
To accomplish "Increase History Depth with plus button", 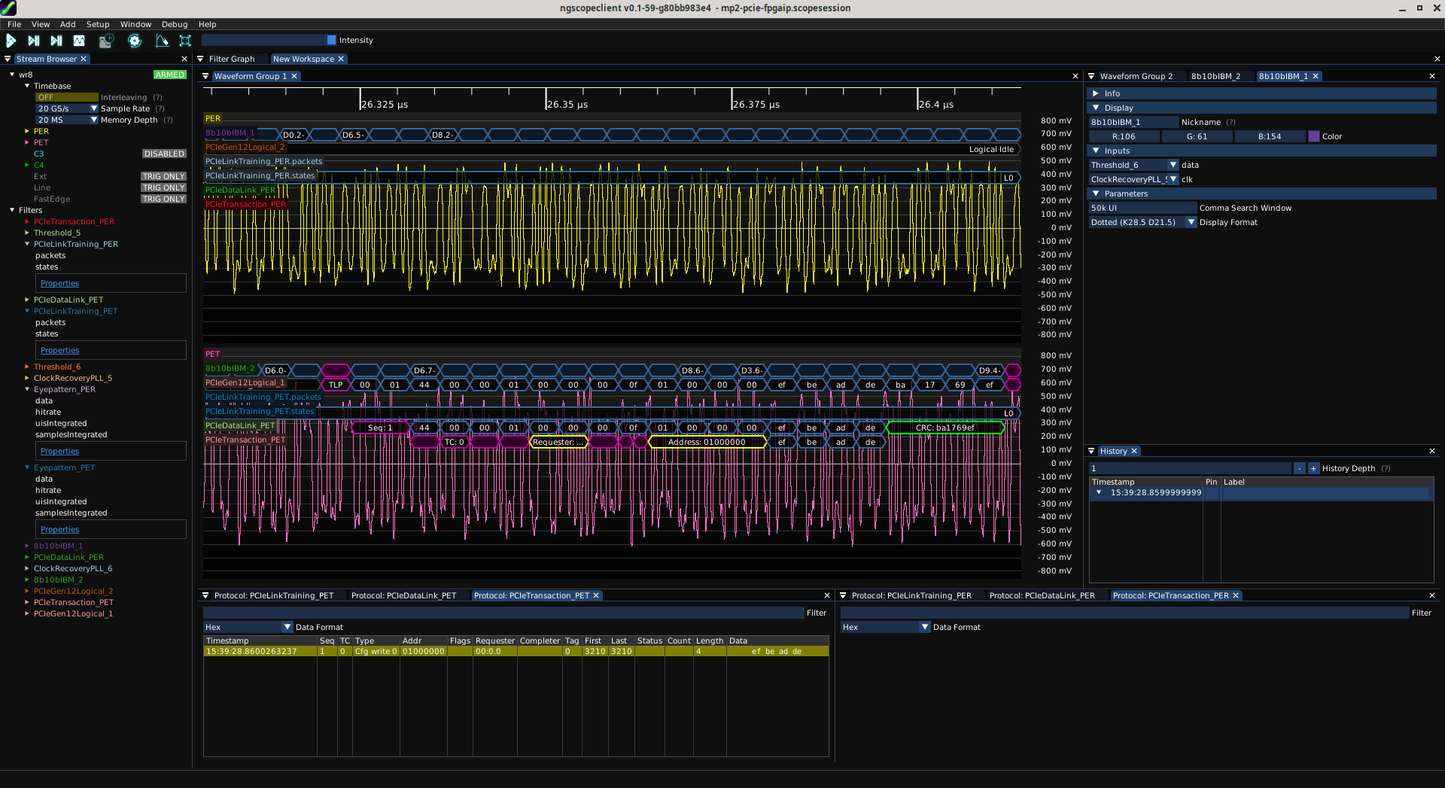I will [x=1313, y=469].
